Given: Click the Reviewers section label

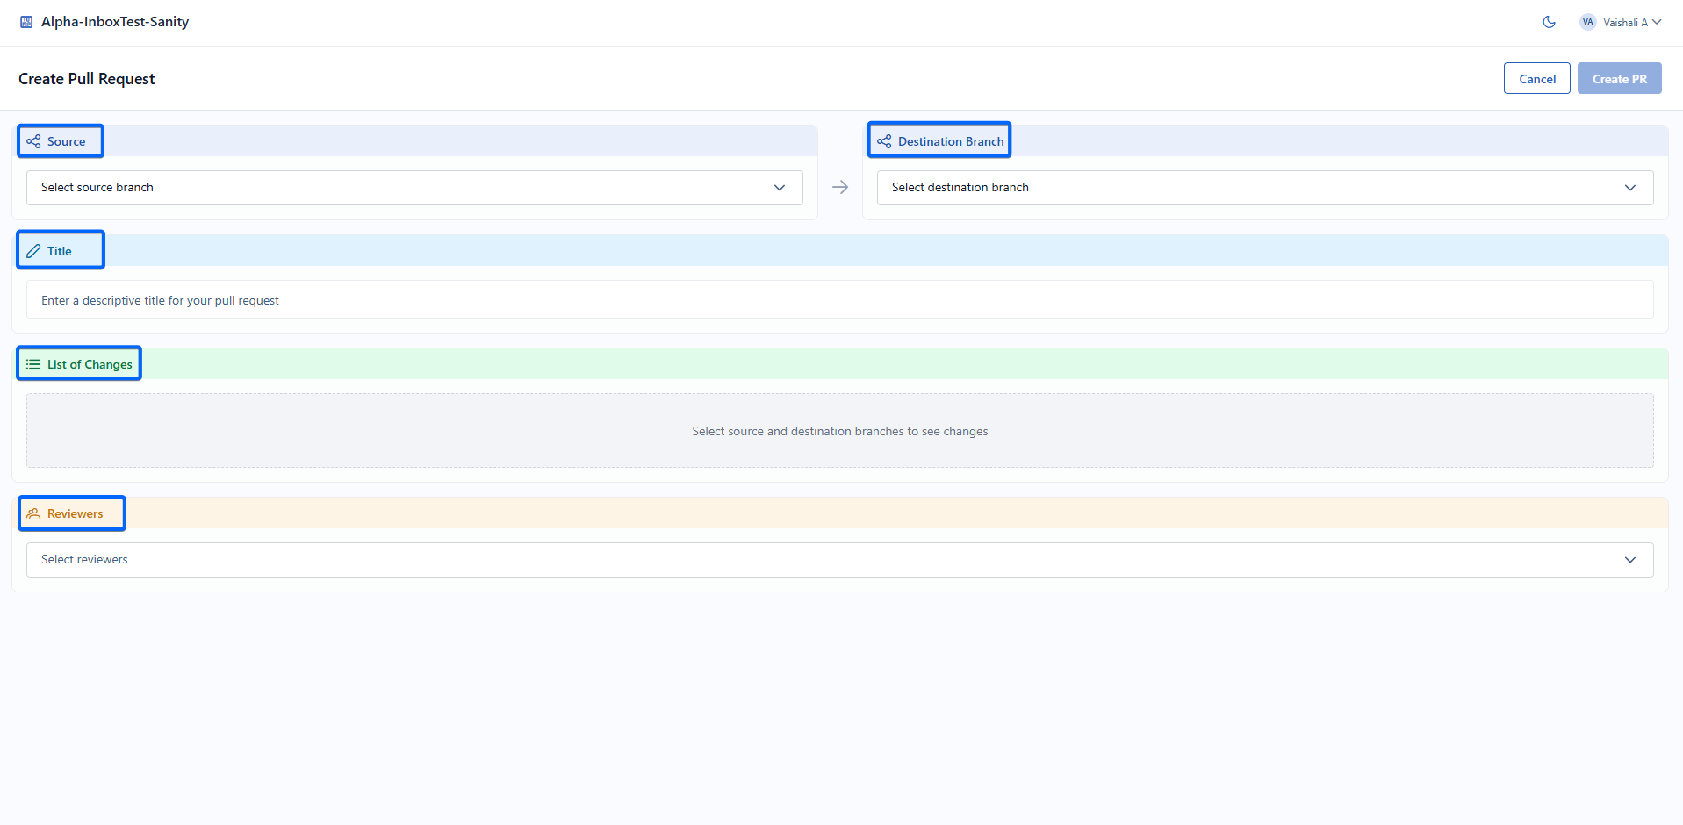Looking at the screenshot, I should point(76,513).
